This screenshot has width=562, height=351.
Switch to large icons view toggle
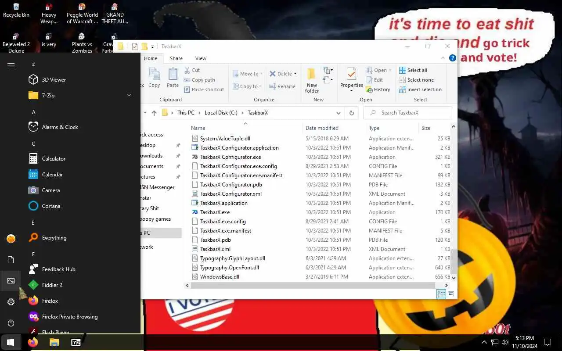[450, 294]
